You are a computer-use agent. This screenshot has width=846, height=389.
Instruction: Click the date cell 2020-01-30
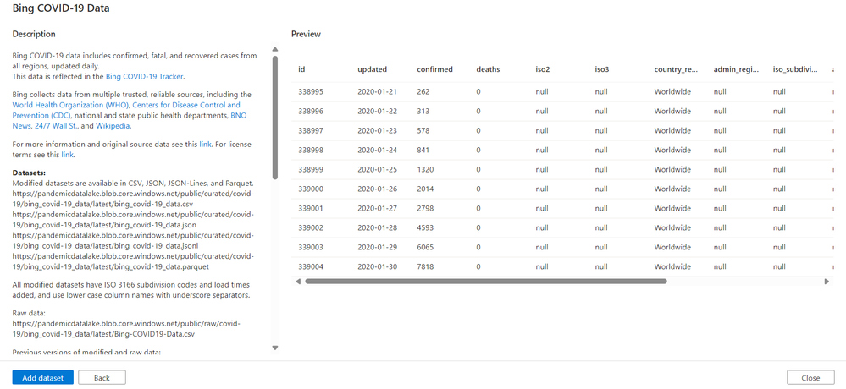pos(377,266)
